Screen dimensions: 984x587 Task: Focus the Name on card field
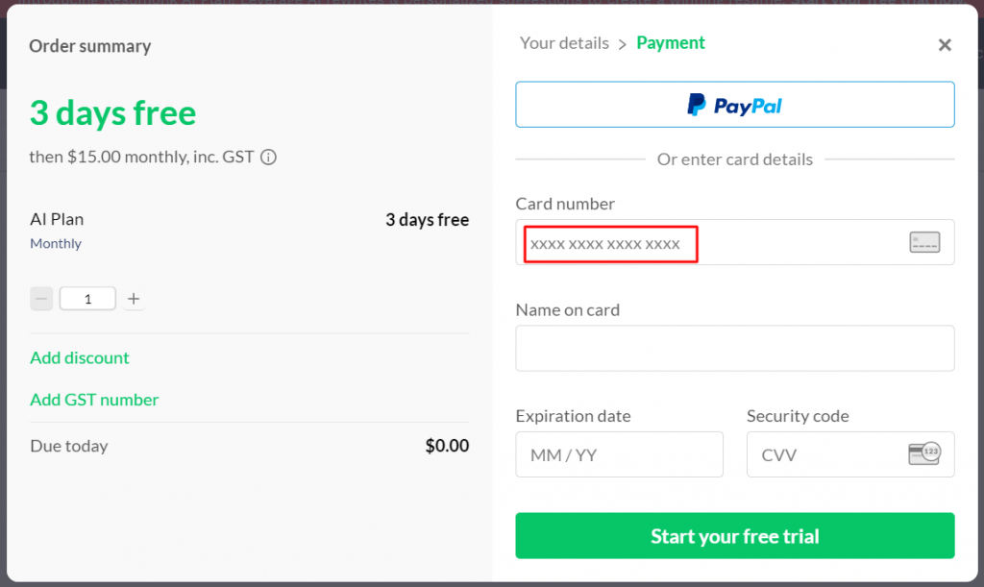[x=735, y=348]
